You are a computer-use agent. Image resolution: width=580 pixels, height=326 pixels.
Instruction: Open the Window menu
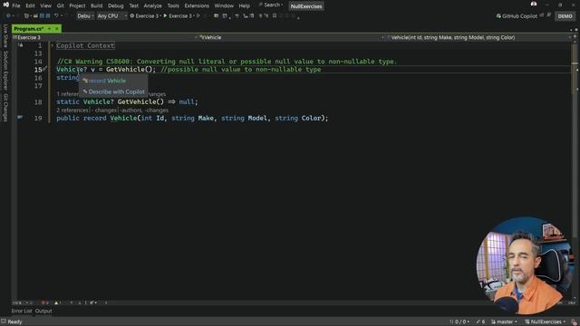pyautogui.click(x=224, y=5)
